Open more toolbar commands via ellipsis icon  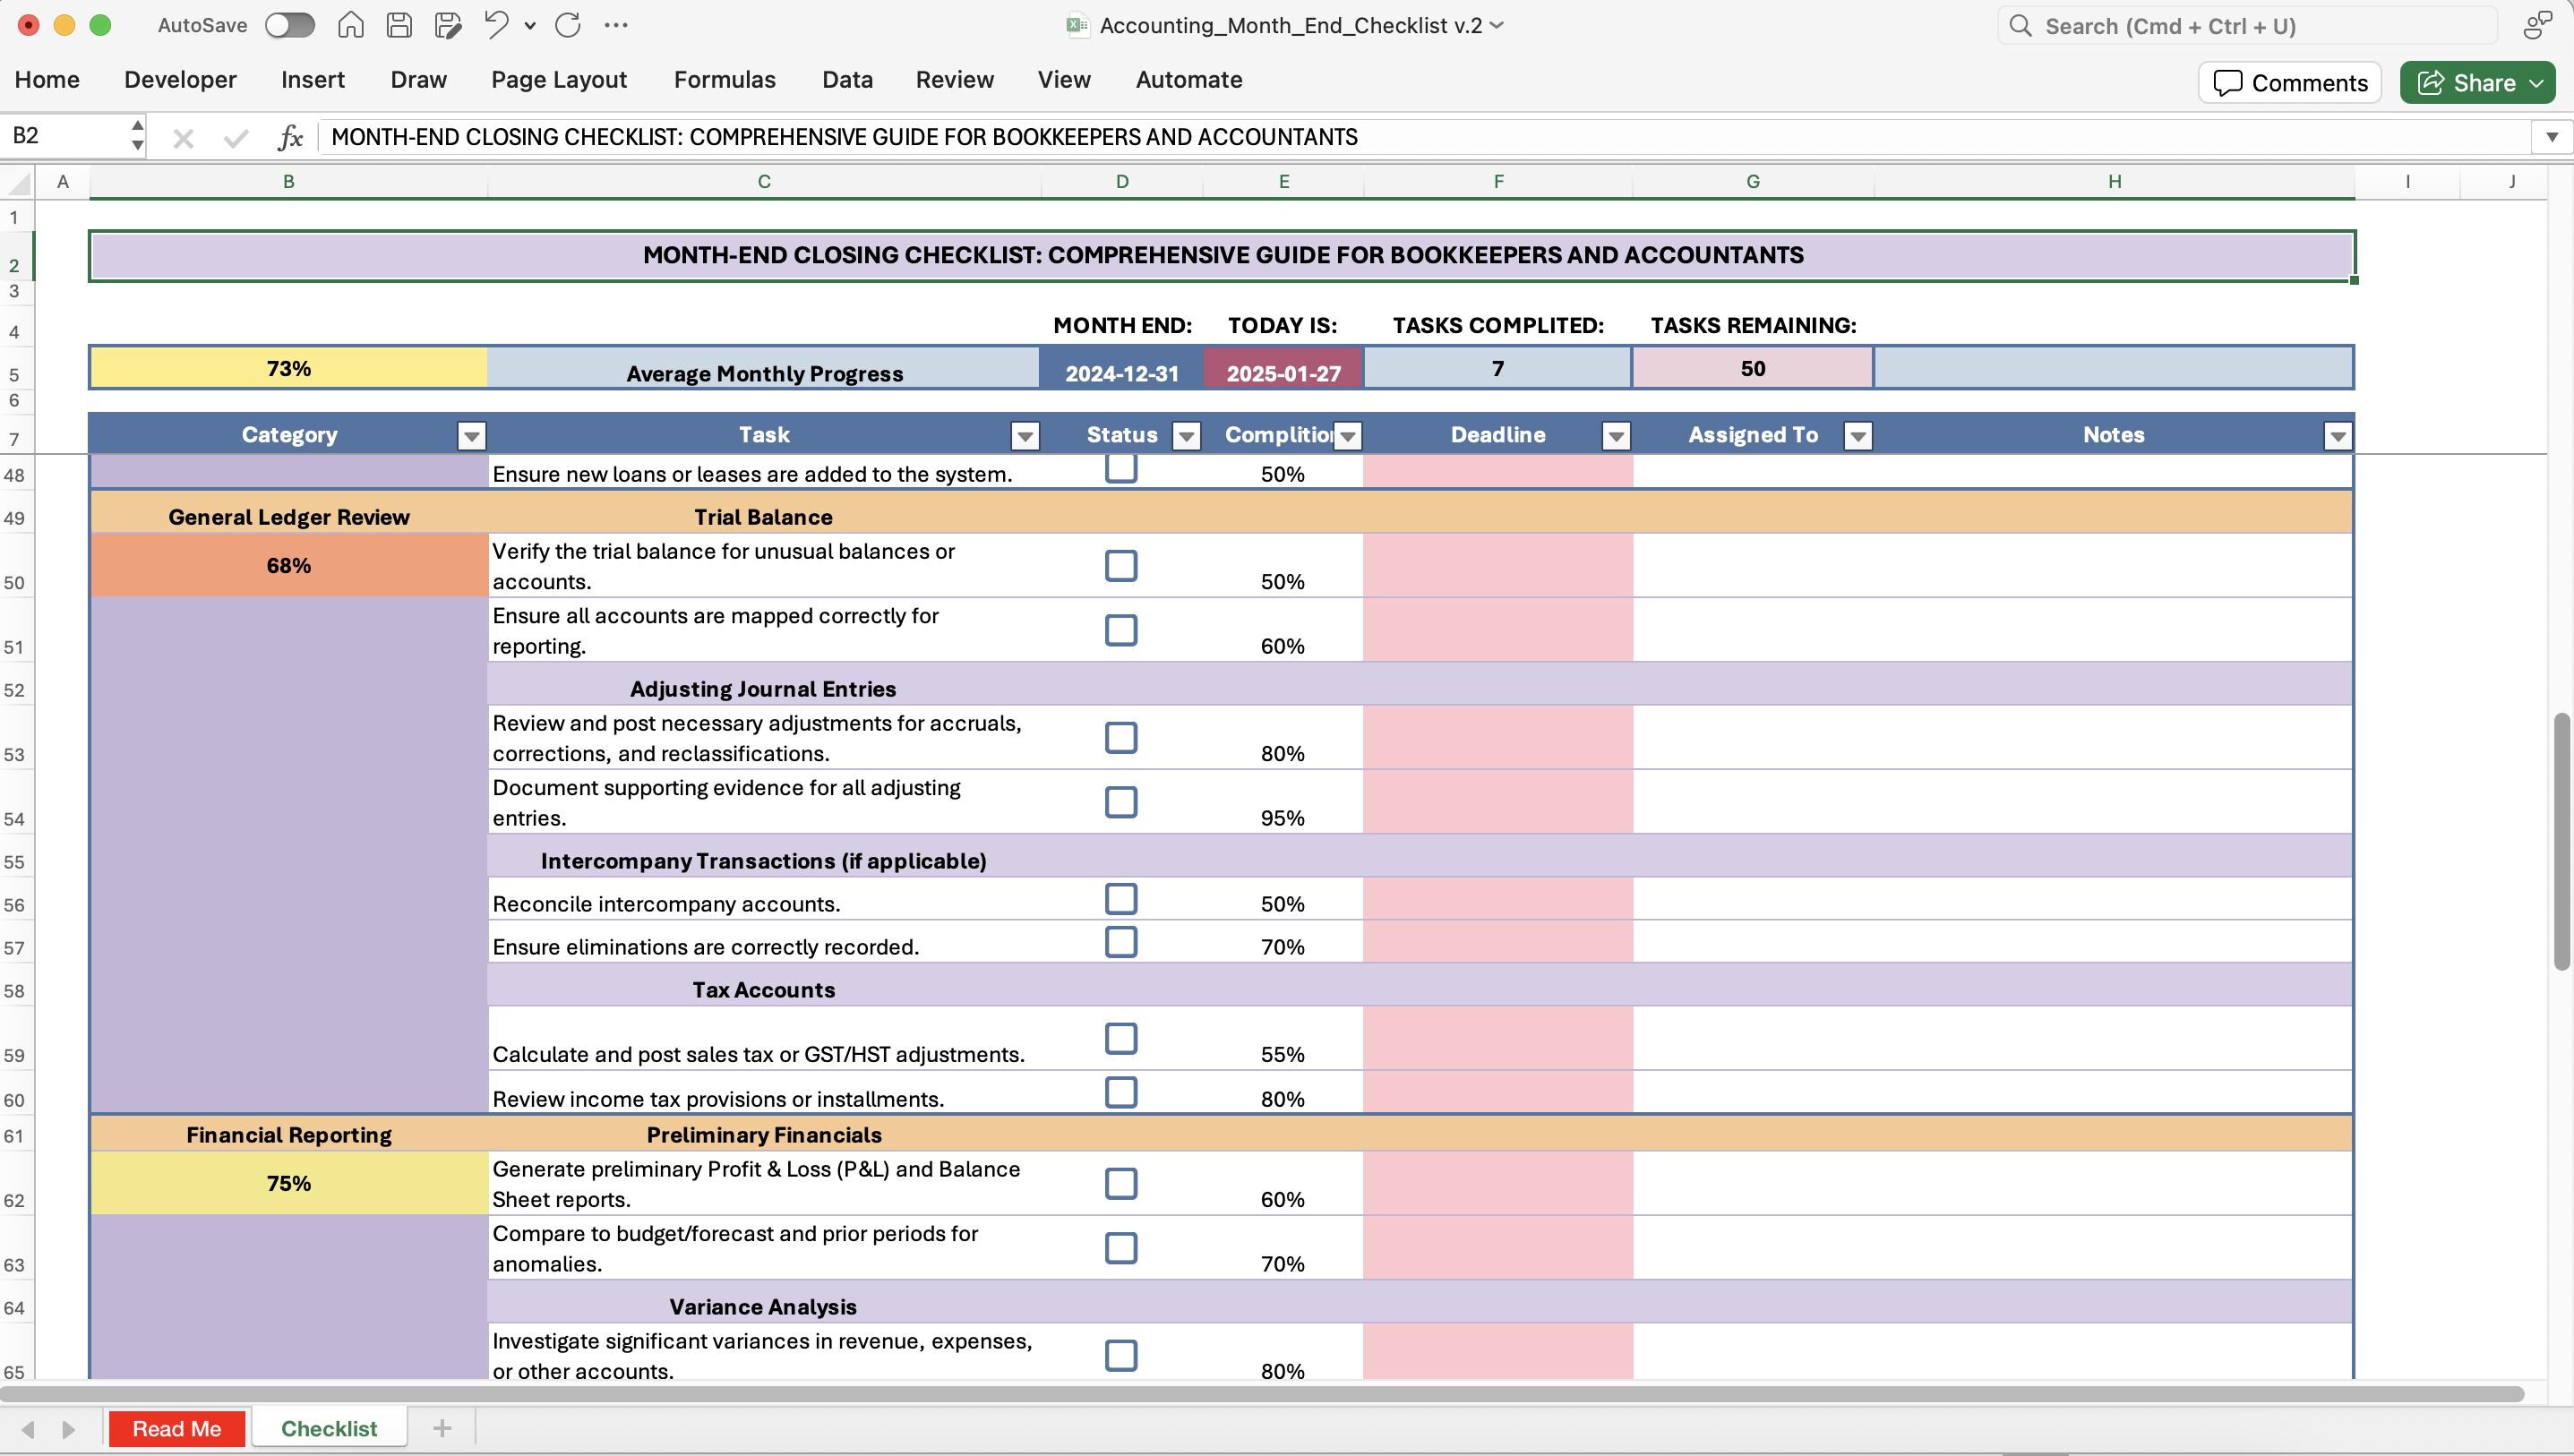pyautogui.click(x=617, y=25)
